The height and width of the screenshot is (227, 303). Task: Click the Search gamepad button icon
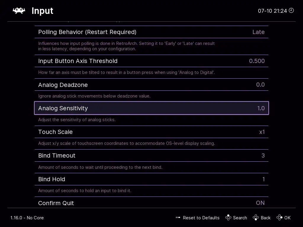pyautogui.click(x=228, y=218)
